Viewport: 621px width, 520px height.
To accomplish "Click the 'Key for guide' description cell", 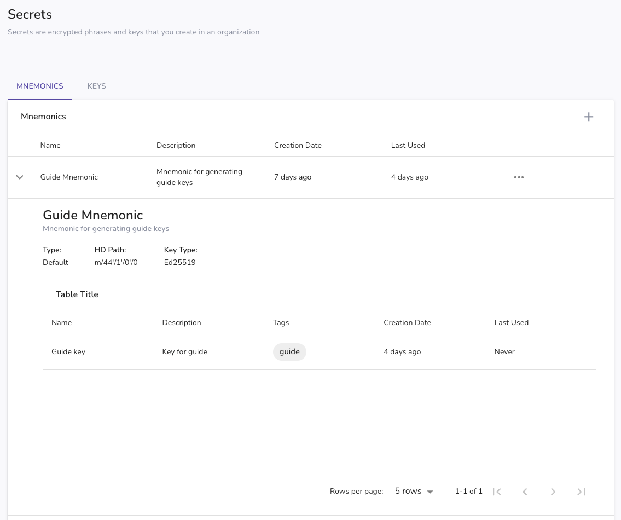I will click(x=184, y=351).
